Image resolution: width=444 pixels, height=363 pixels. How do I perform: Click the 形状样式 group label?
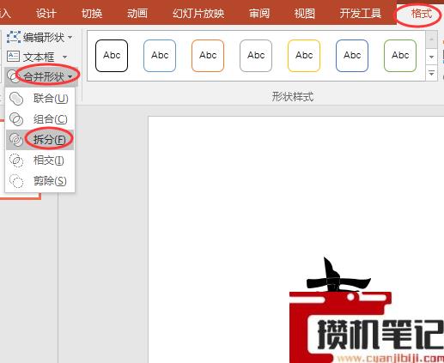coord(293,97)
